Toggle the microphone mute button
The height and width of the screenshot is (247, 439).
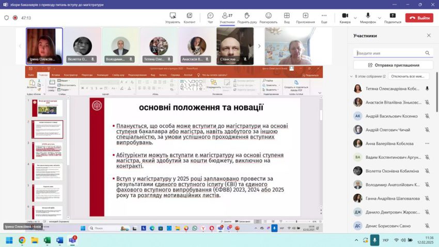click(367, 16)
